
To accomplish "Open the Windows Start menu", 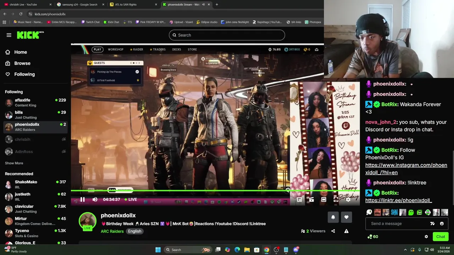I will point(158,250).
